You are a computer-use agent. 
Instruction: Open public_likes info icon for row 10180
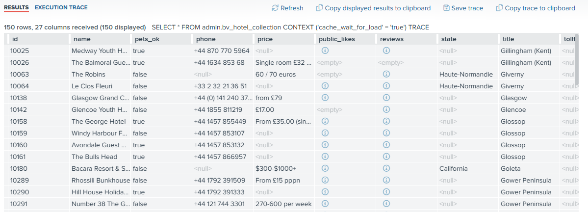(x=325, y=168)
